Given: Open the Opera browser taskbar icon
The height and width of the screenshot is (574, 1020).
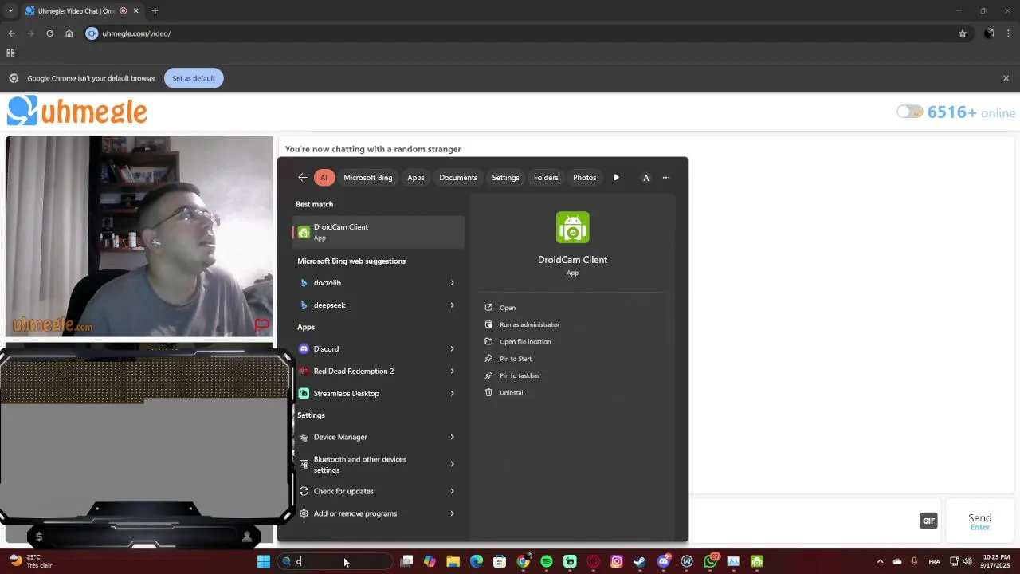Looking at the screenshot, I should pyautogui.click(x=593, y=561).
